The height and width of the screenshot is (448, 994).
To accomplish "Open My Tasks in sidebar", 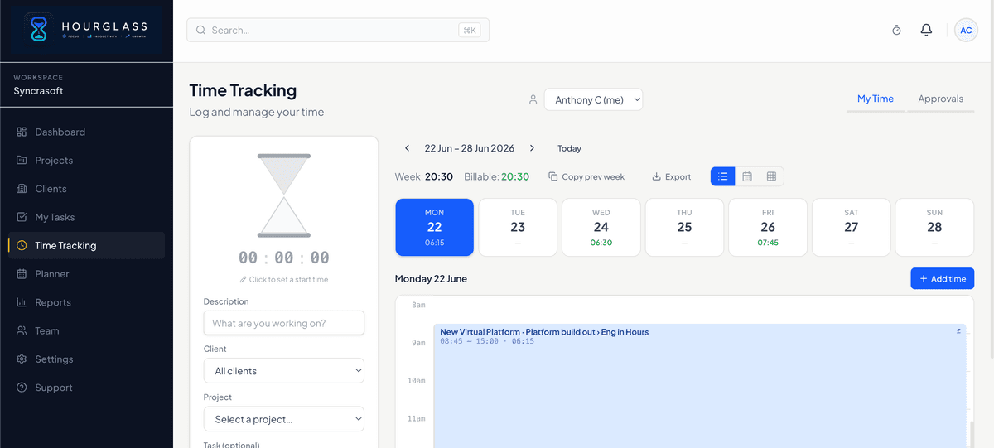I will point(86,217).
